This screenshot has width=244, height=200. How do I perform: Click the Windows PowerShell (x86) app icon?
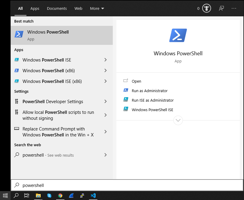(17, 70)
